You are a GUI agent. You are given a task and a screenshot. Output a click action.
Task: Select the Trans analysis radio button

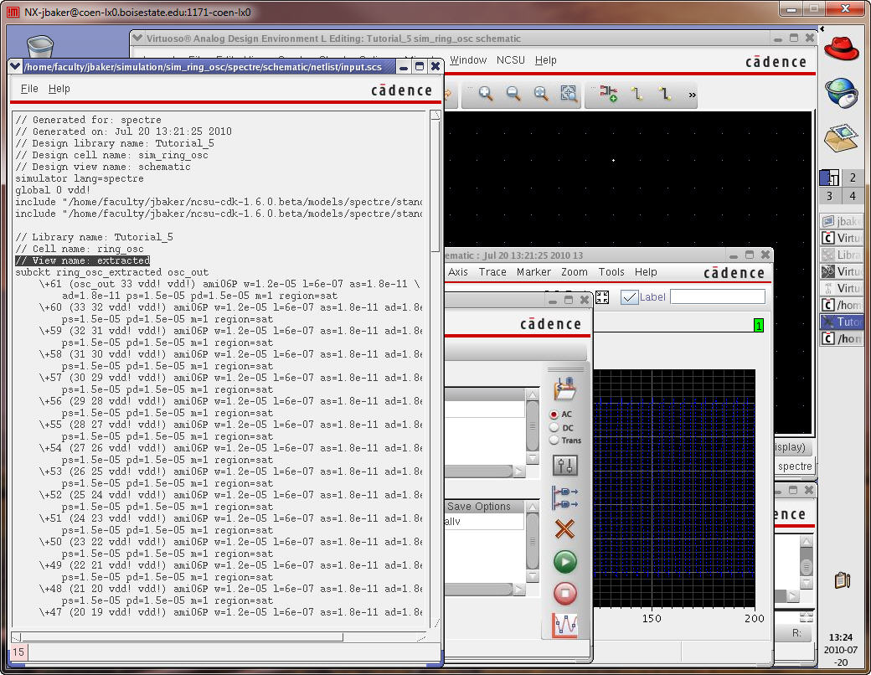click(x=554, y=440)
